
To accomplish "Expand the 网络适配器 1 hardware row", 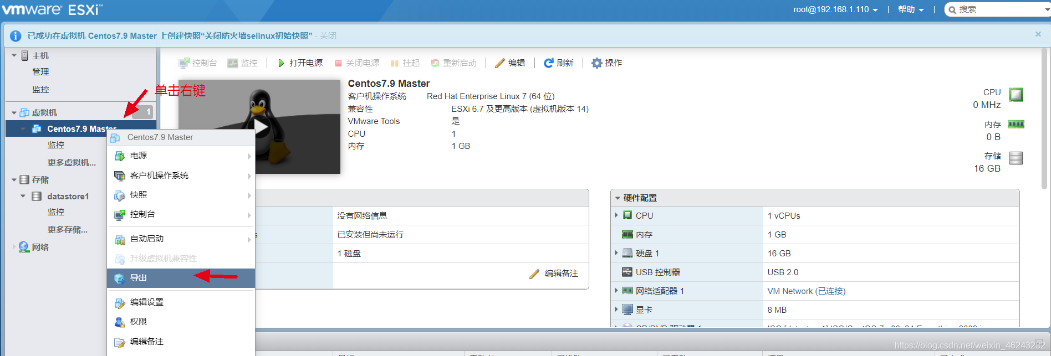I will 616,291.
